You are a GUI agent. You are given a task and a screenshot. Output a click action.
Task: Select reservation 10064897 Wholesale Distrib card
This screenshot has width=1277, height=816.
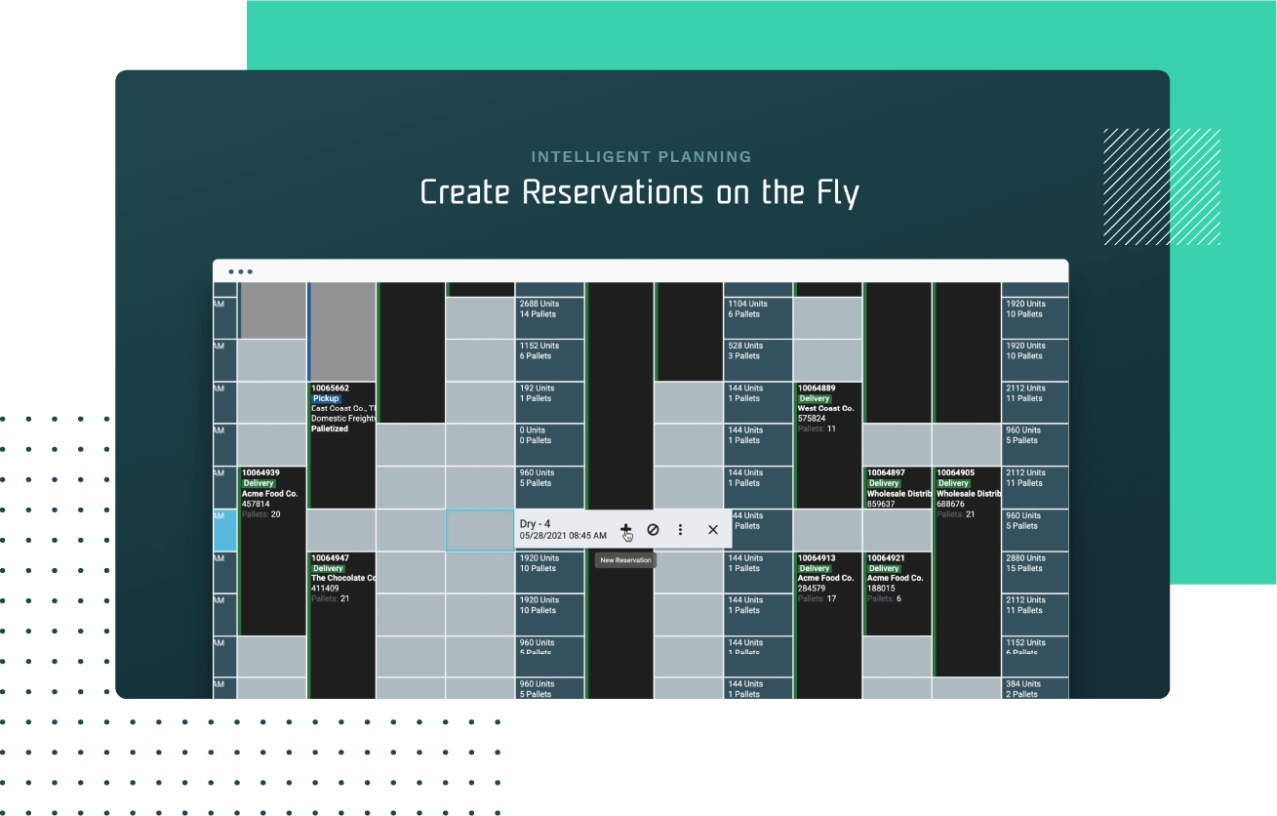[898, 487]
